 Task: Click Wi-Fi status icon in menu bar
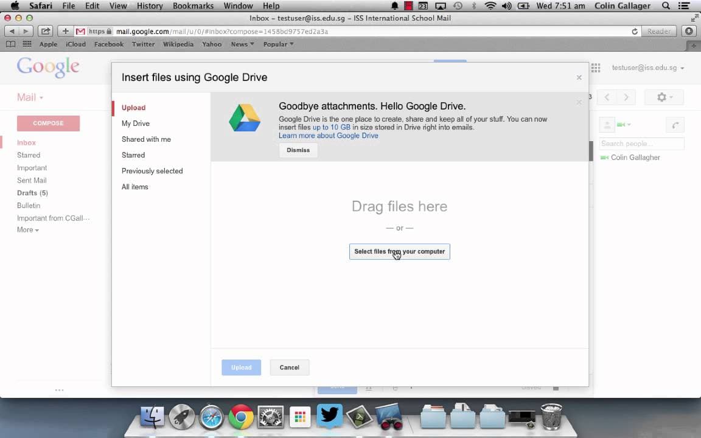point(490,6)
